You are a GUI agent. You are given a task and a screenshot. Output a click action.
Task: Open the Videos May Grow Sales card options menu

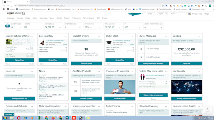click(166, 71)
